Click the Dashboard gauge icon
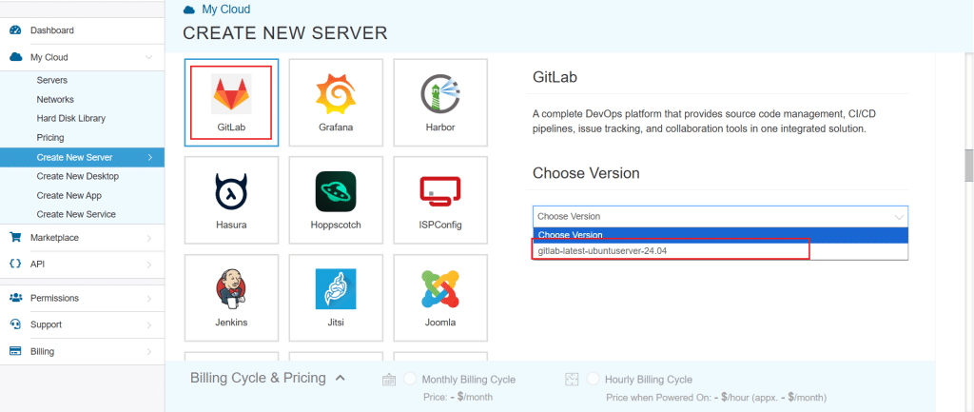This screenshot has height=412, width=974. [15, 29]
